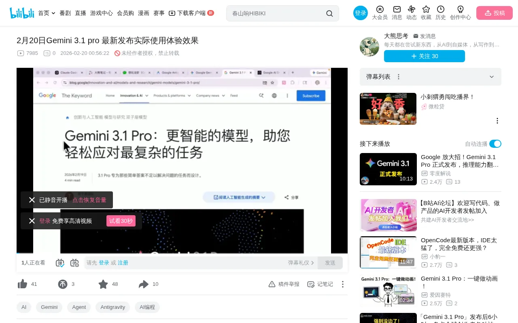Open danmaku settings icon

(74, 263)
